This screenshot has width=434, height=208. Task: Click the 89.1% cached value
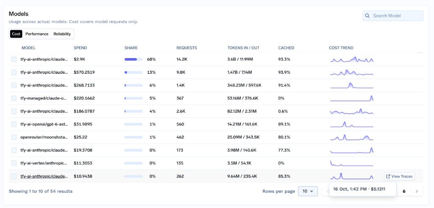click(x=284, y=124)
